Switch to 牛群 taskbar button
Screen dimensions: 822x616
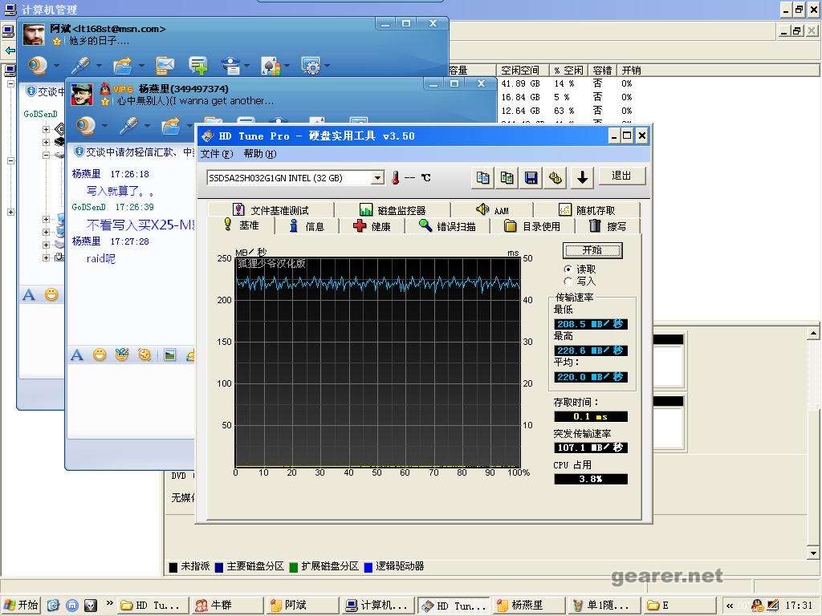click(x=225, y=605)
